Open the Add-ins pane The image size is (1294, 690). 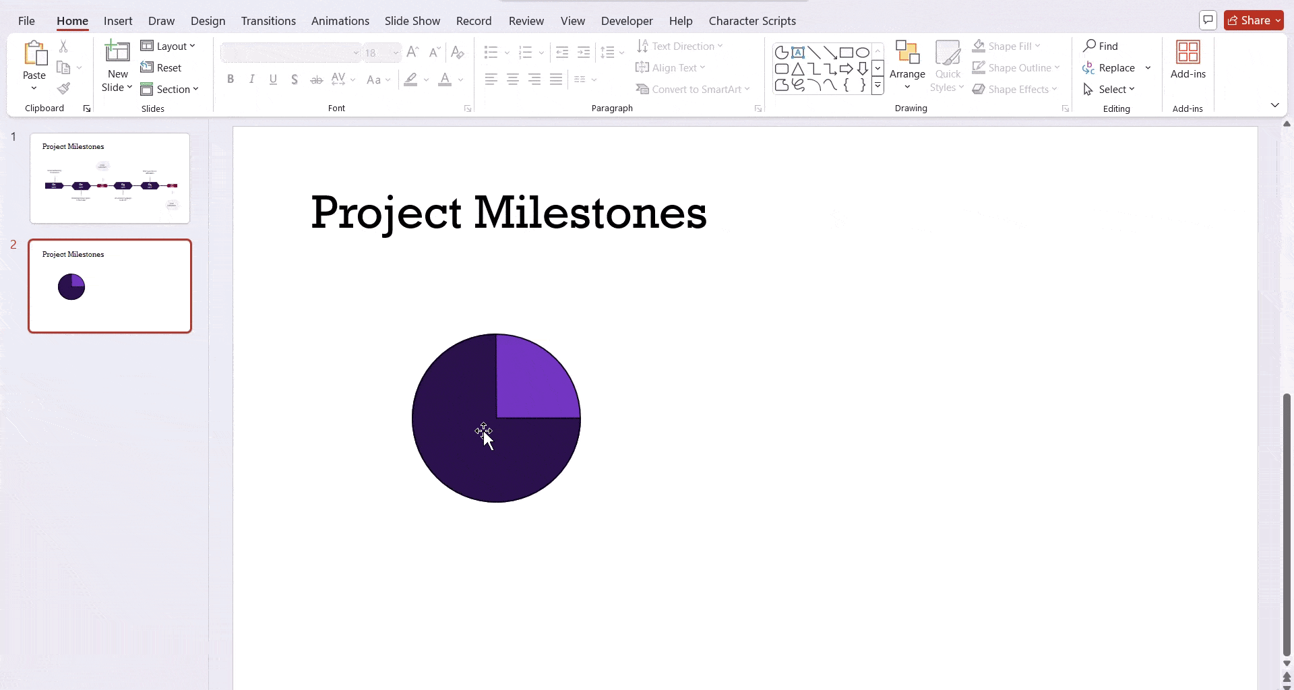click(x=1188, y=61)
